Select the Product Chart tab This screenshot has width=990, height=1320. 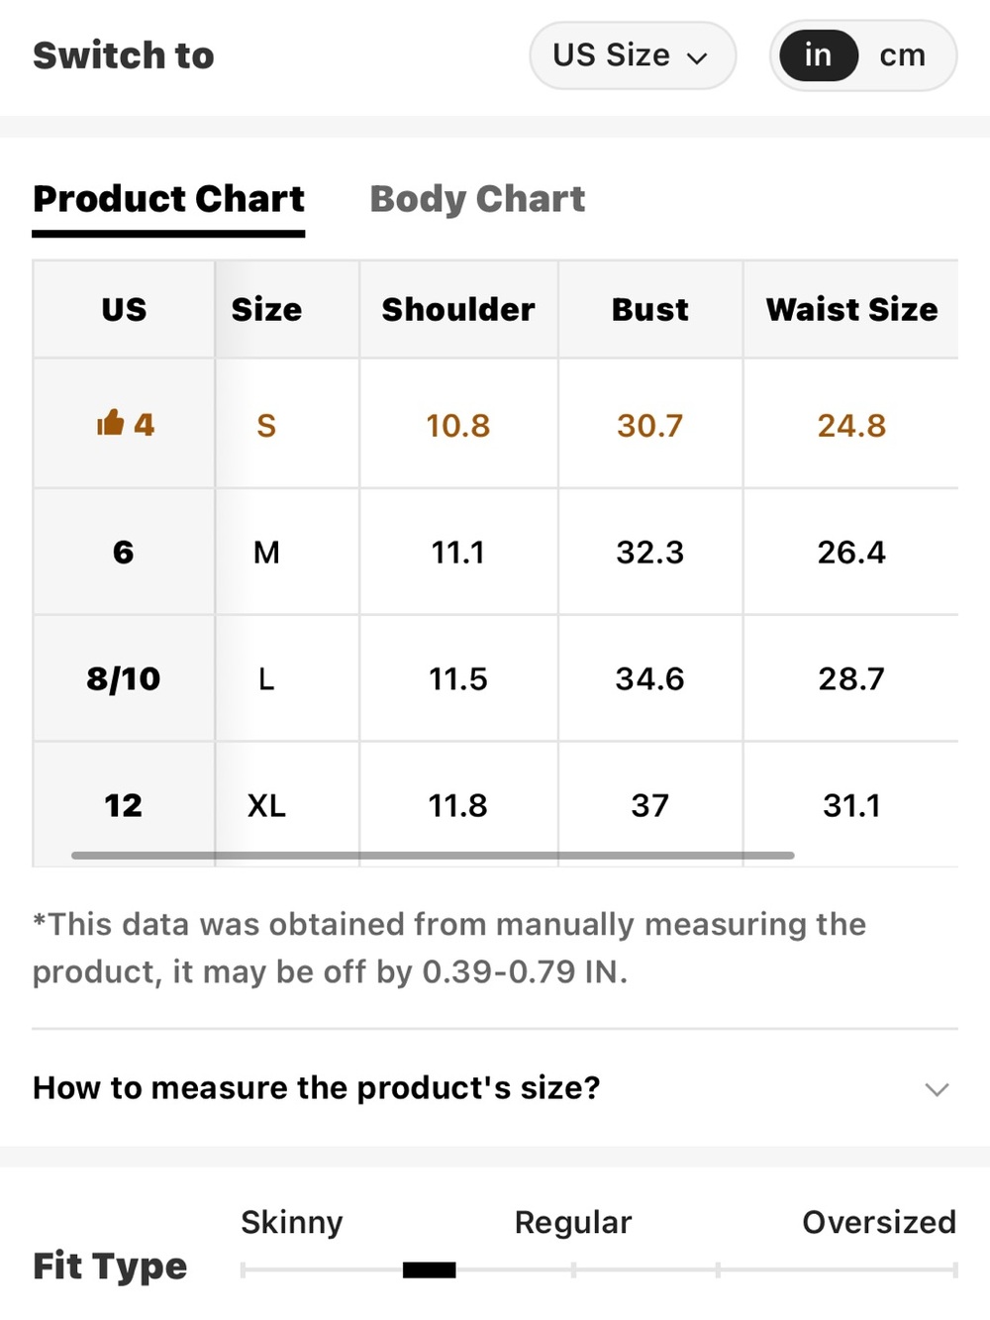(169, 199)
